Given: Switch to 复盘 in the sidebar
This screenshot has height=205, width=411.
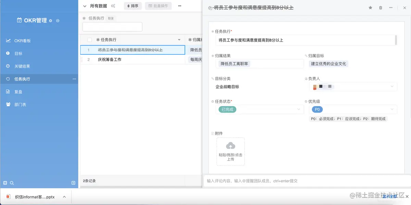Looking at the screenshot, I should tap(22, 91).
